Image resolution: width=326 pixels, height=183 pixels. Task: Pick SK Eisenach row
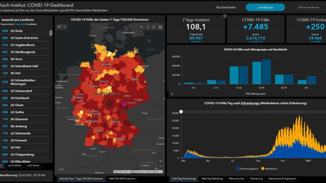tap(25, 119)
